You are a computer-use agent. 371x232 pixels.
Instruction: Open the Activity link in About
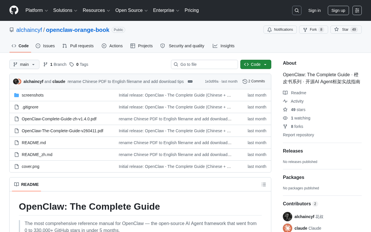click(x=293, y=101)
